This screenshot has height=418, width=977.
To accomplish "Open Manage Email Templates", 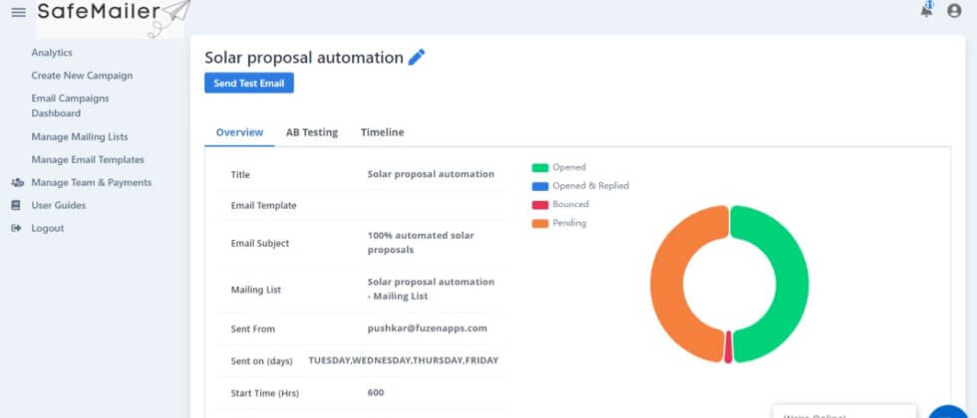I will pyautogui.click(x=88, y=160).
